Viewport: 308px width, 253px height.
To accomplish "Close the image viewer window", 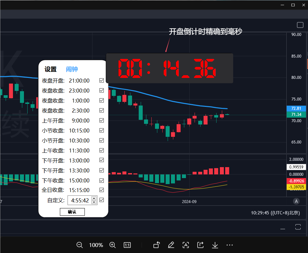I will (x=304, y=5).
